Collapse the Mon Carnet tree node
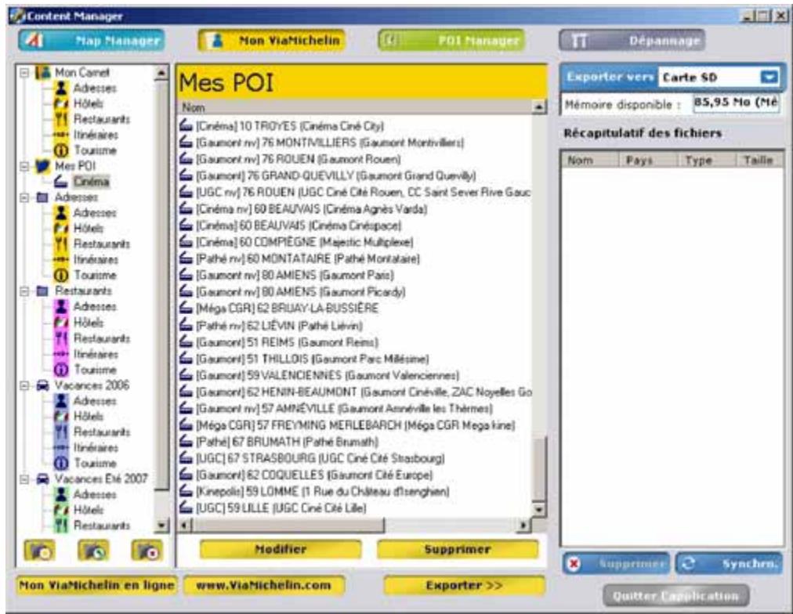This screenshot has height=614, width=793. click(x=24, y=73)
